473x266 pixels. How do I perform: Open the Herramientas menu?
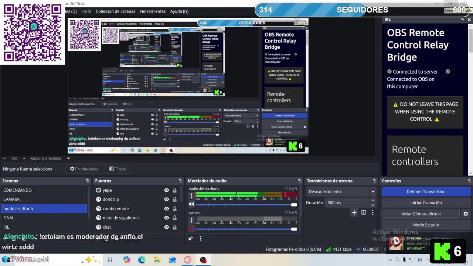pos(153,11)
